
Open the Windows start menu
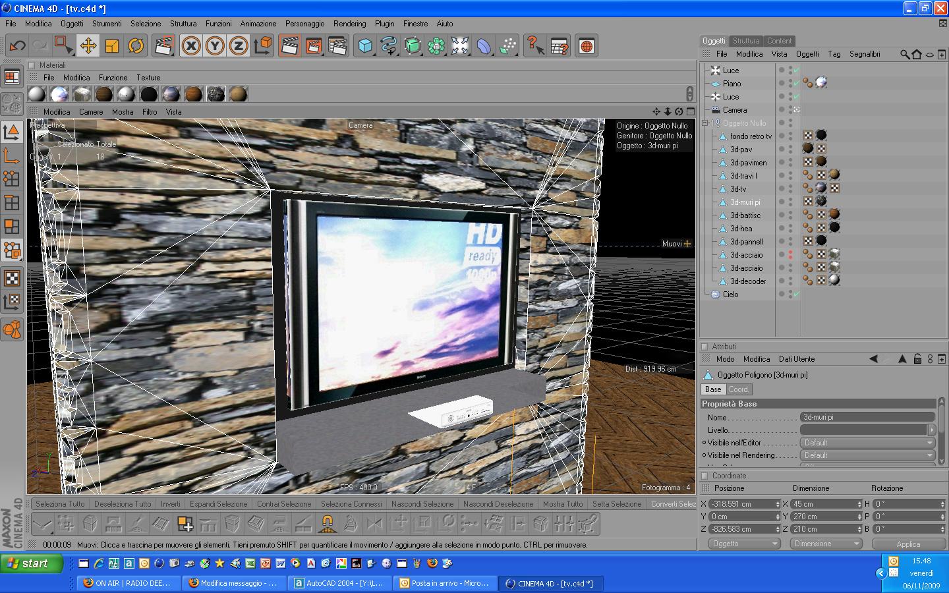pos(32,563)
